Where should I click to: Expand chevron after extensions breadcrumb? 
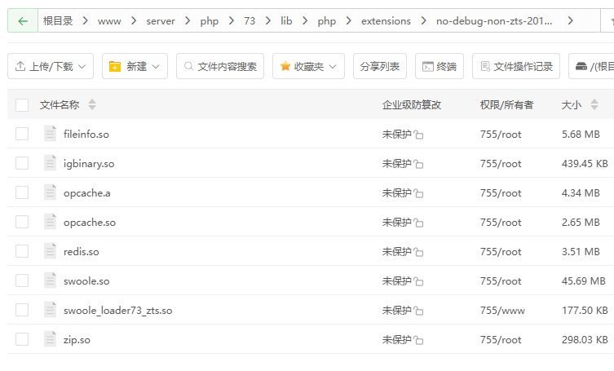(424, 20)
